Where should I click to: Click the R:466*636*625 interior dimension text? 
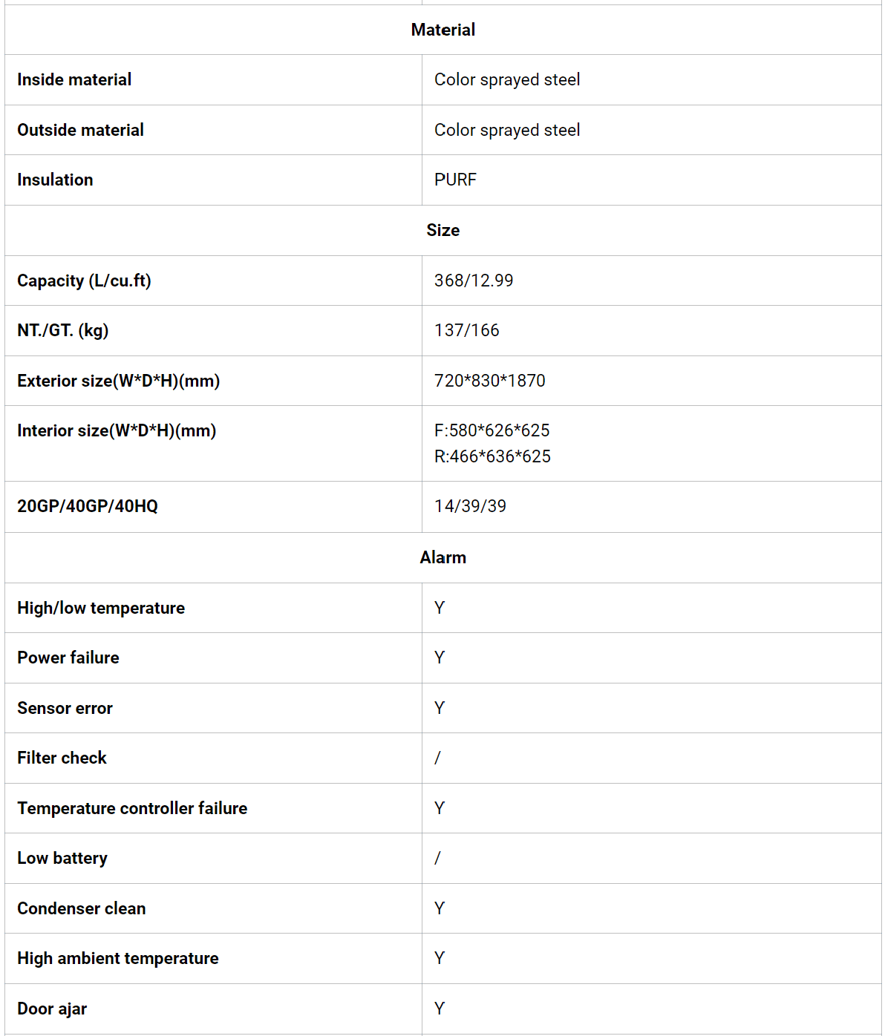[x=492, y=456]
